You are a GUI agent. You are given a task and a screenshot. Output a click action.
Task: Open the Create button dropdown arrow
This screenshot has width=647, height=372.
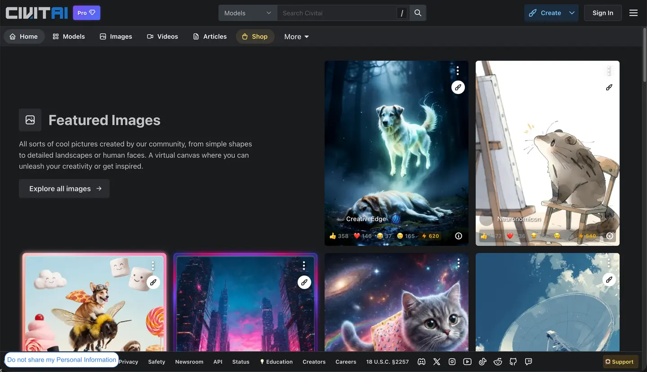pyautogui.click(x=571, y=13)
